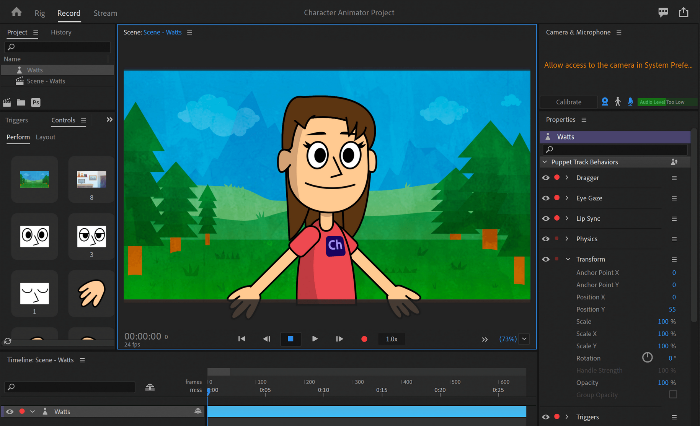Expand the Triggers behavior parameters
The width and height of the screenshot is (700, 426).
coord(567,417)
